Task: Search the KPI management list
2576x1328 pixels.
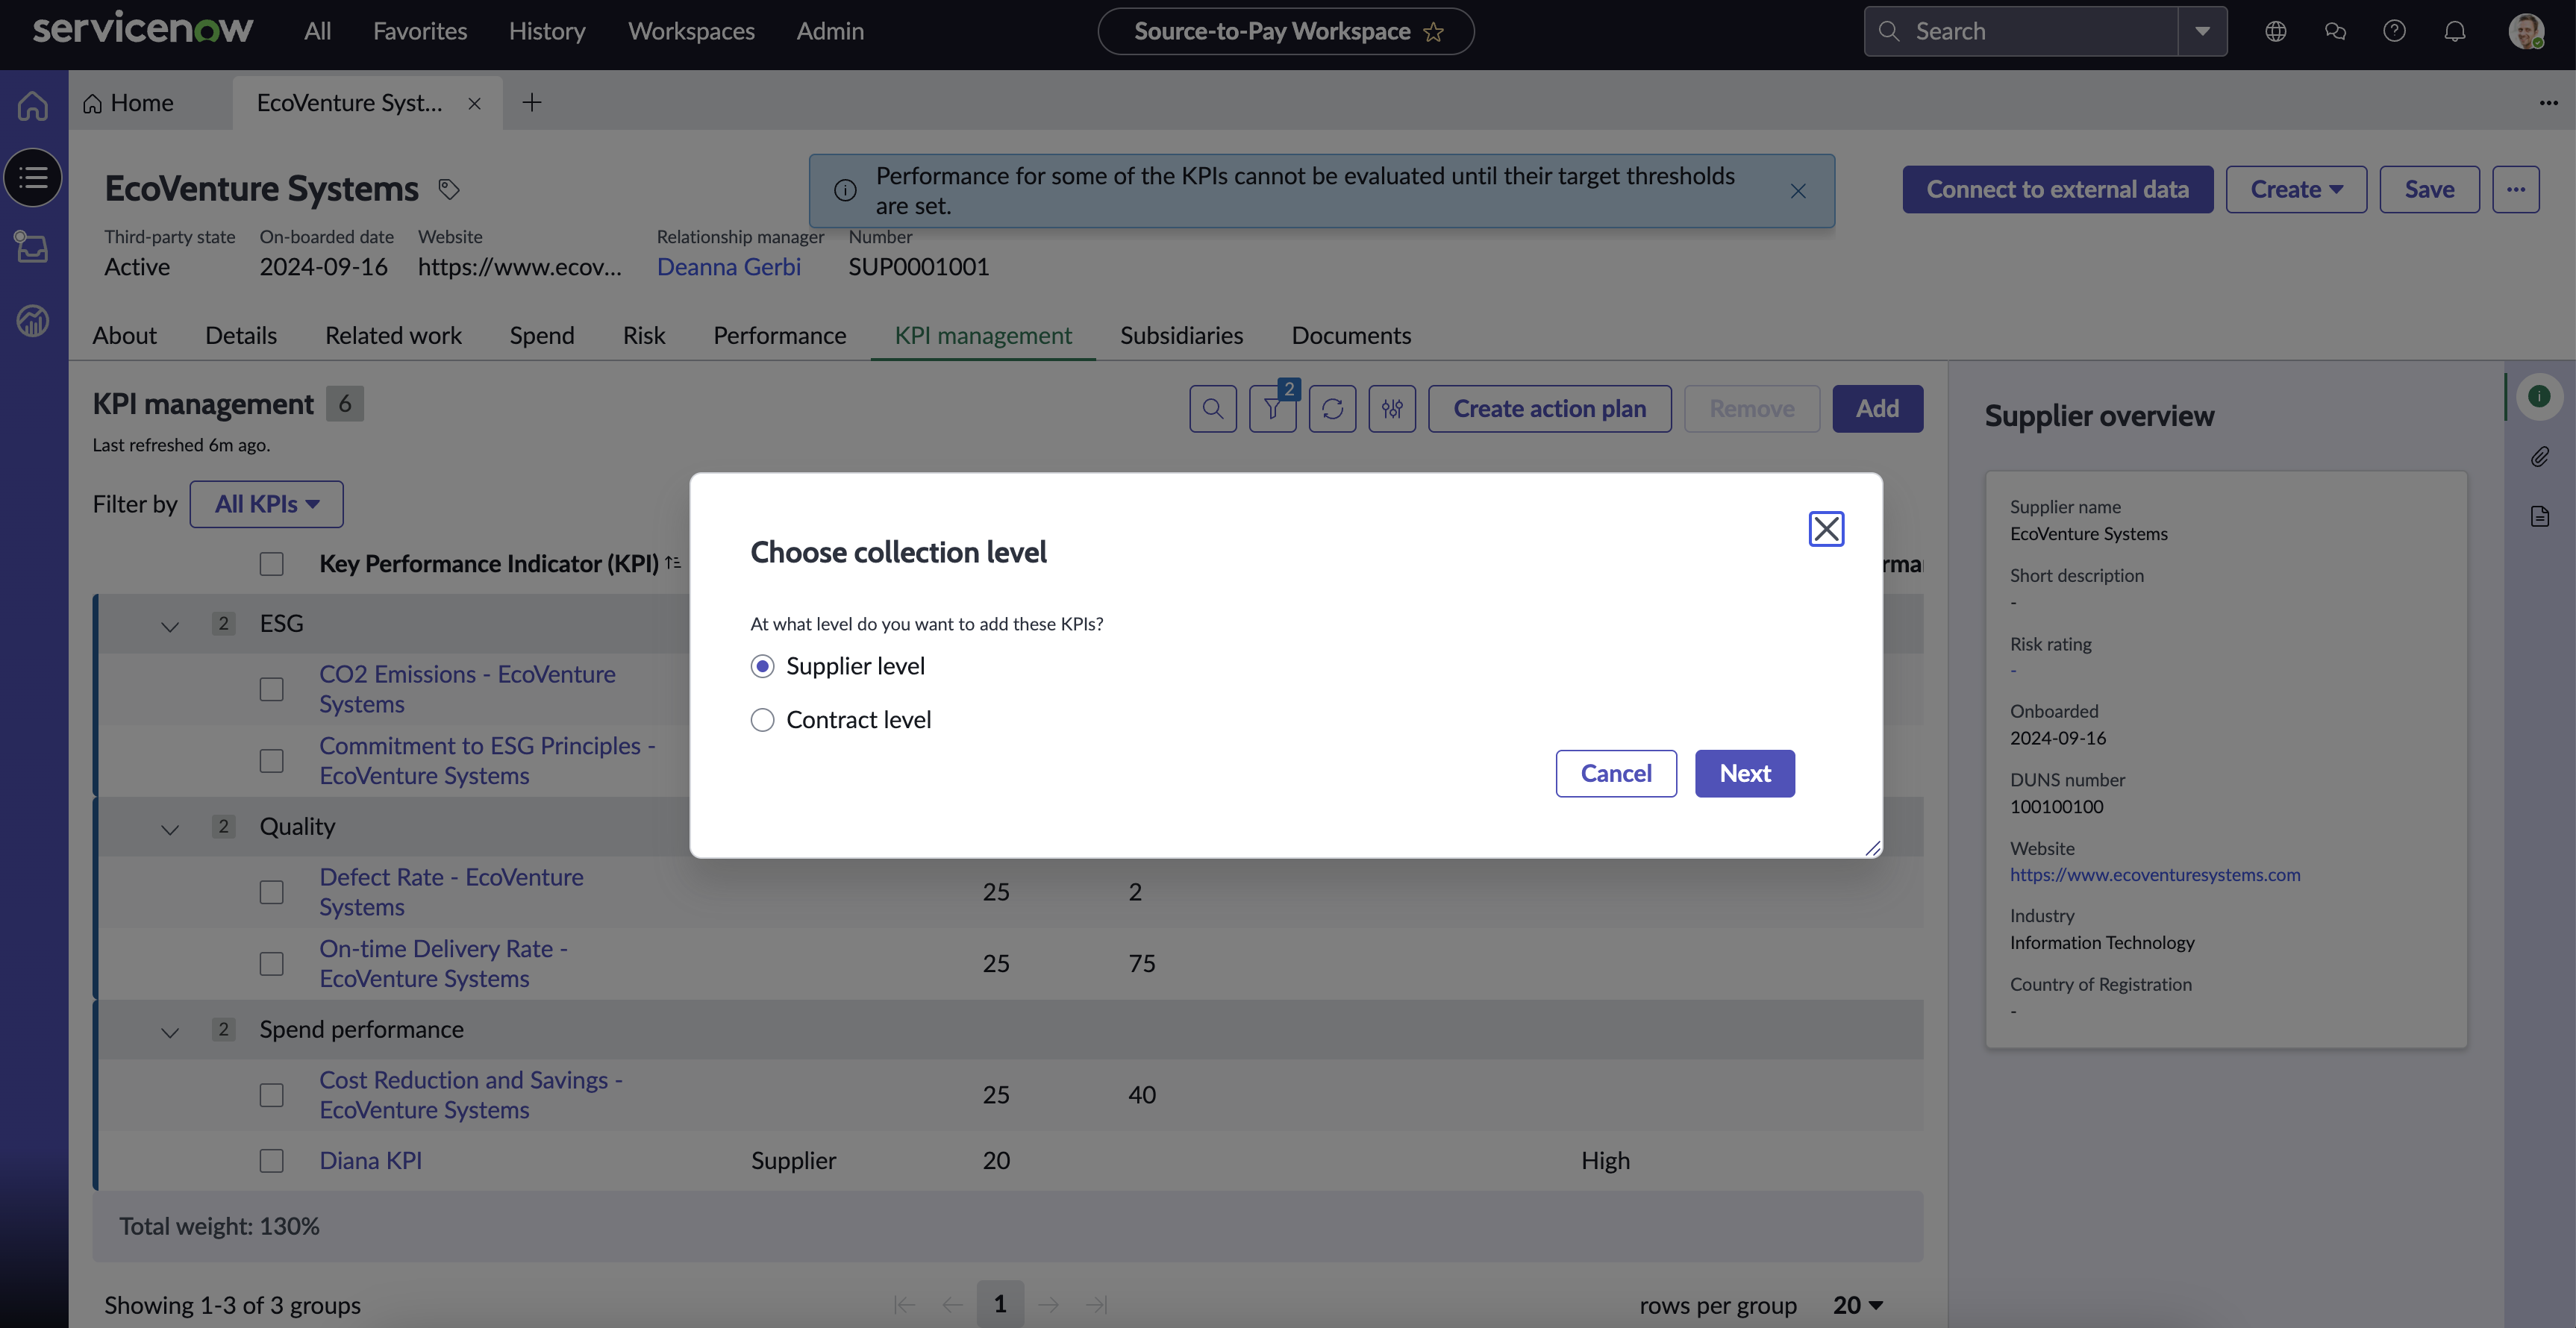Action: tap(1213, 409)
